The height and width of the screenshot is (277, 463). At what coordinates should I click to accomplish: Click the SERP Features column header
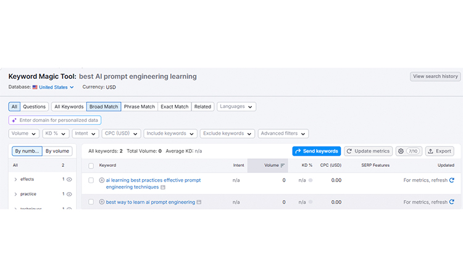pyautogui.click(x=375, y=166)
